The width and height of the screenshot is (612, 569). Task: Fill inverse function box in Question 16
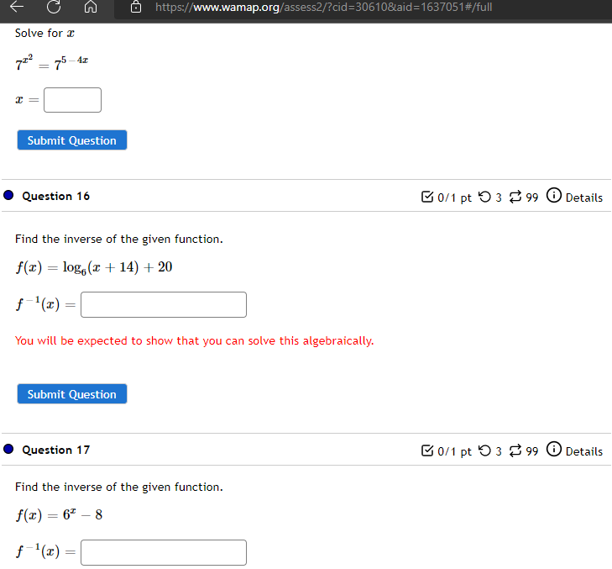[164, 304]
